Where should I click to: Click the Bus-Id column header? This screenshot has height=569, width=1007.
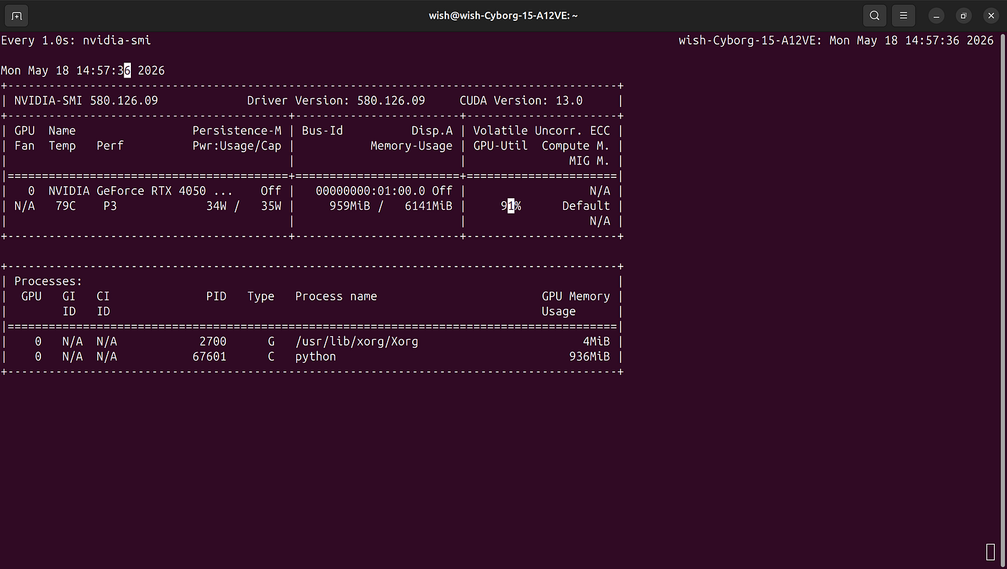[322, 131]
